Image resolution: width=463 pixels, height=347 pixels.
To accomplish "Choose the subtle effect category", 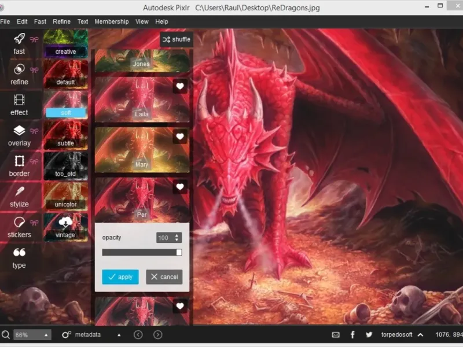I will pyautogui.click(x=65, y=135).
